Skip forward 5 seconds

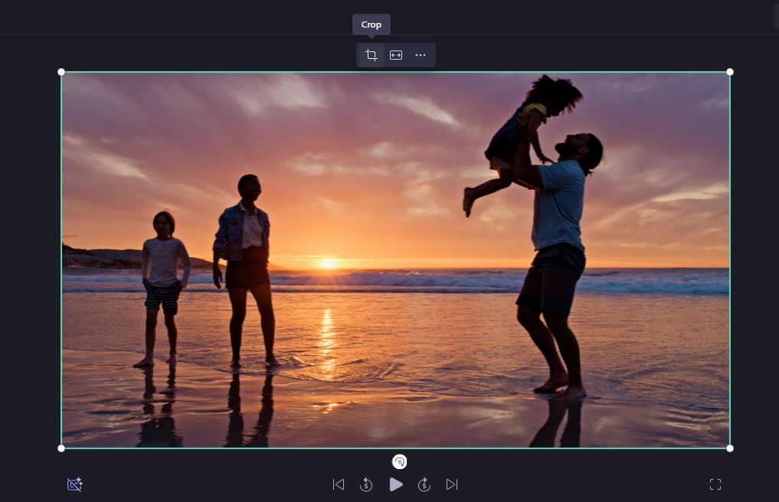[x=424, y=484]
